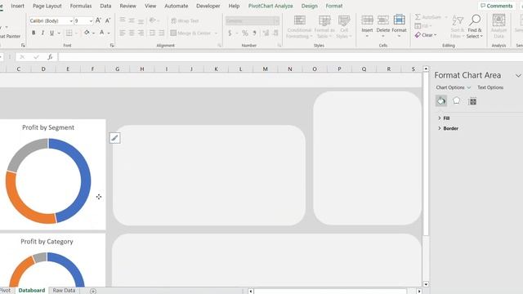Click the Chart Styles brush button
The image size is (523, 294).
click(114, 138)
